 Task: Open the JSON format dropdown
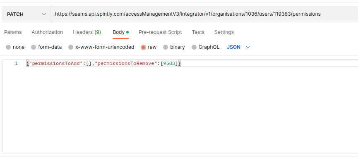(x=238, y=47)
